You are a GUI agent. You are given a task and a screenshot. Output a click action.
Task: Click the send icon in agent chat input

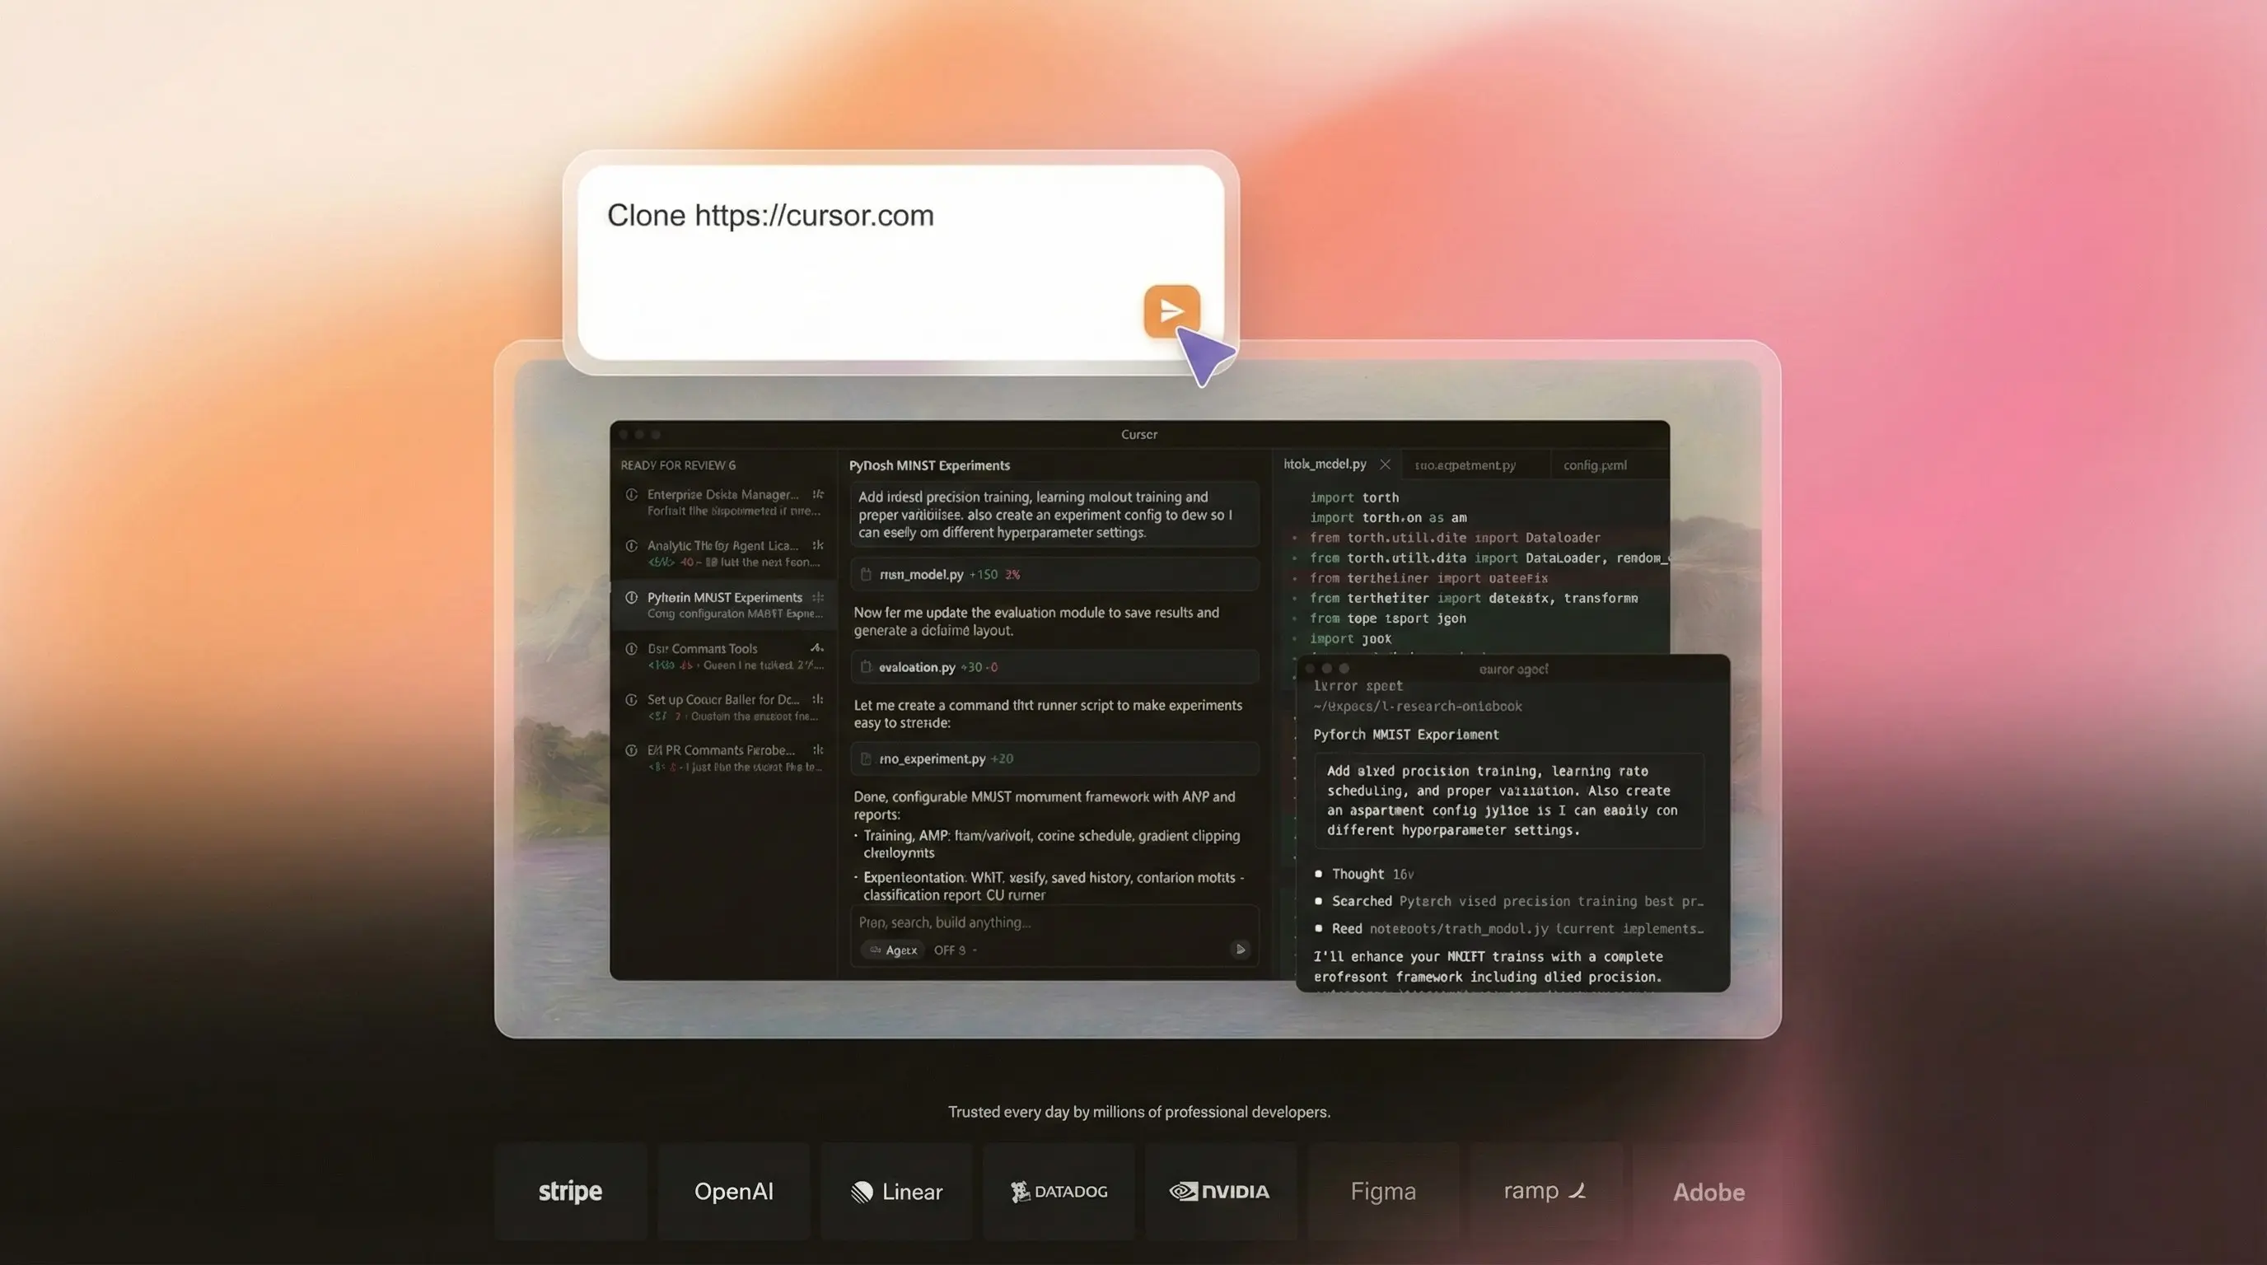click(x=1240, y=950)
